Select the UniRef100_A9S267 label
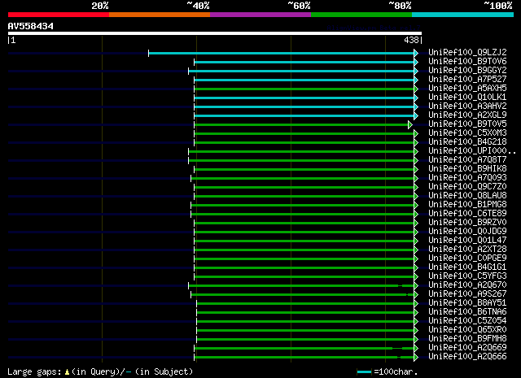Screen dimensions: 521x378 (x=467, y=294)
